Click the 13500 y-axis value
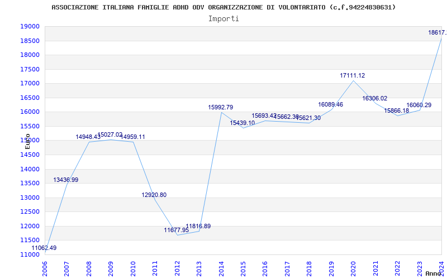This screenshot has width=447, height=279. click(30, 184)
